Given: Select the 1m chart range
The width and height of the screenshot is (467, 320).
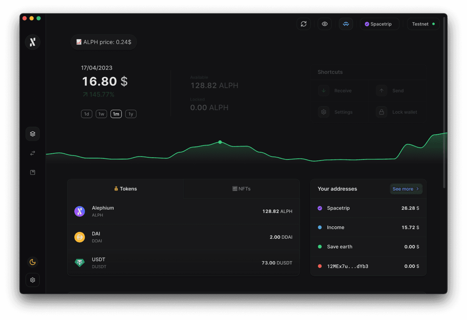Looking at the screenshot, I should pyautogui.click(x=116, y=114).
